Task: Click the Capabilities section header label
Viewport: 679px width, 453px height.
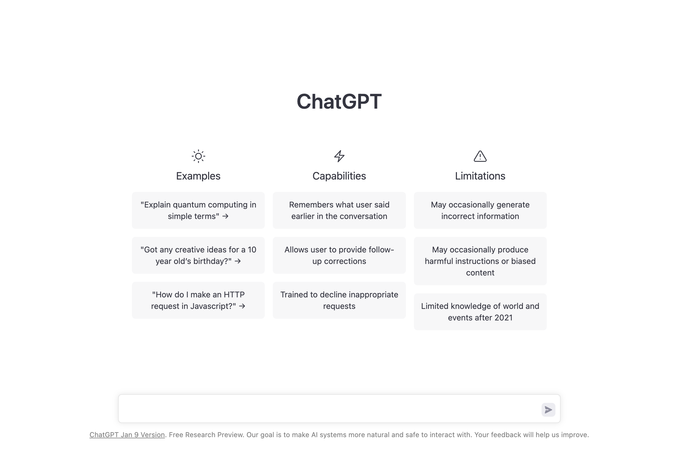Action: (x=339, y=176)
